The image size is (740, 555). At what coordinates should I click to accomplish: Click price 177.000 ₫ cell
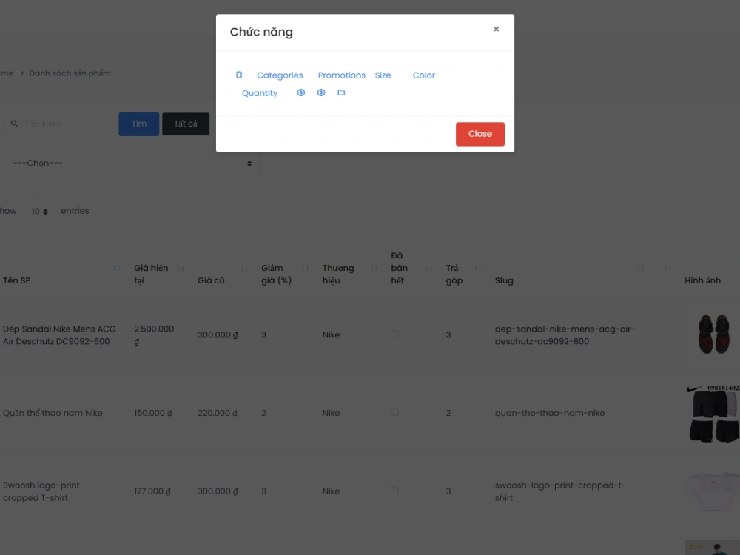(x=152, y=491)
